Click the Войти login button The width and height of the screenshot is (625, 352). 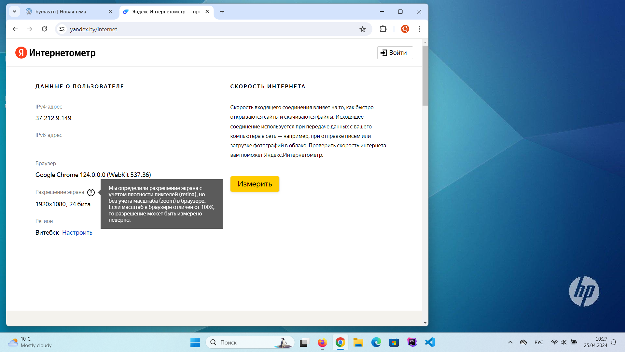[x=395, y=53]
